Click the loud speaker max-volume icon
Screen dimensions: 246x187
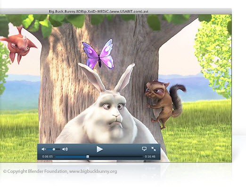tap(65, 149)
